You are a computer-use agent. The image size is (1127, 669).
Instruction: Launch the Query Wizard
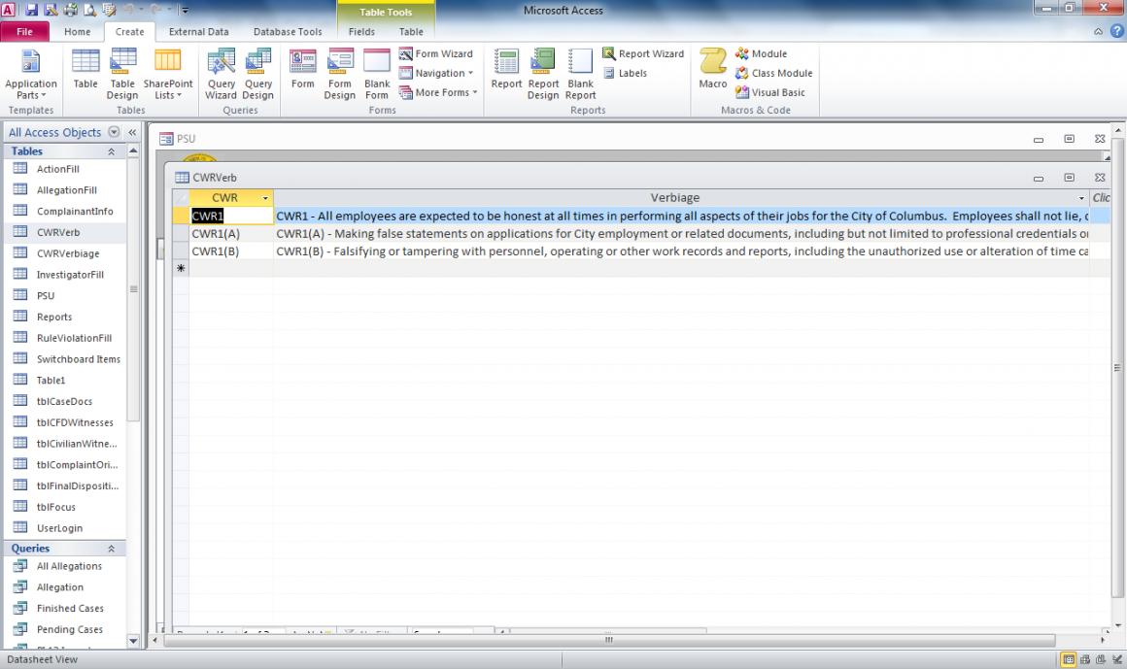tap(221, 74)
